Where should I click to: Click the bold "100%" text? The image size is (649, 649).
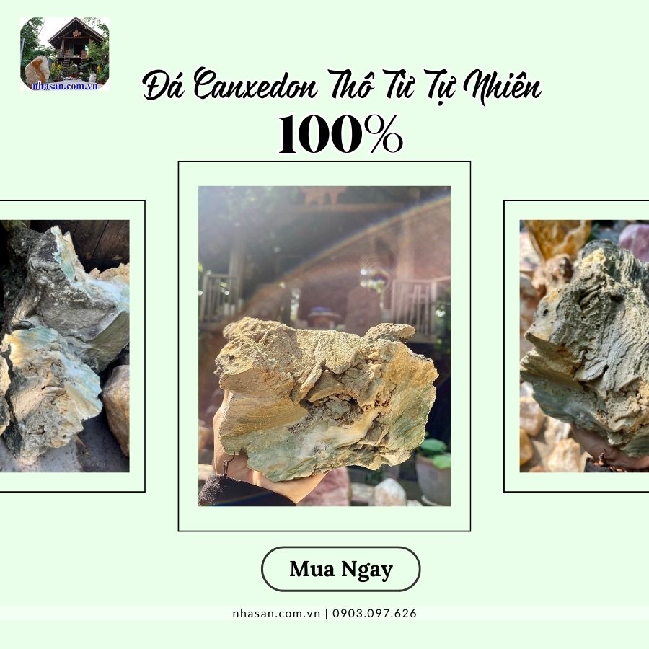click(x=340, y=134)
